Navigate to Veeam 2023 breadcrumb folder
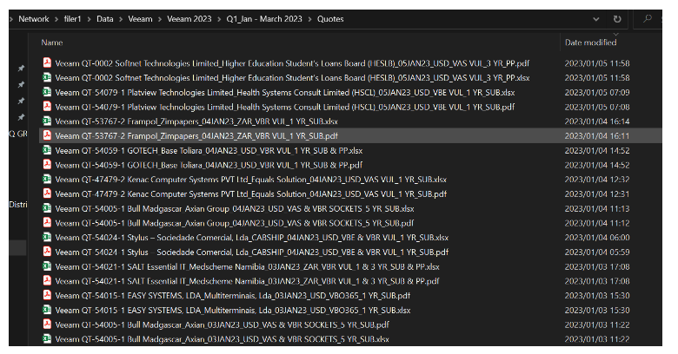Viewport: 678px width, 354px height. (189, 19)
